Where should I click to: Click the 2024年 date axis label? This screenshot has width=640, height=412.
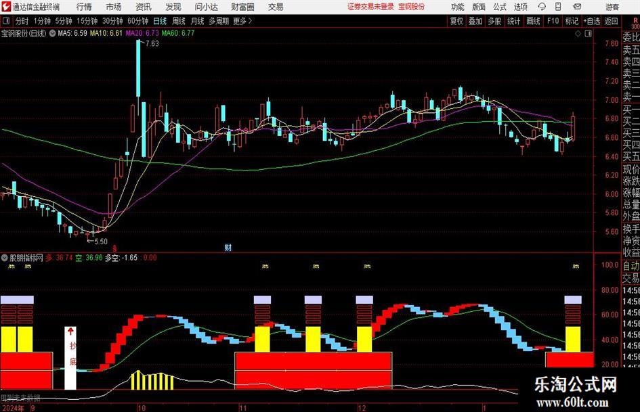pos(12,408)
